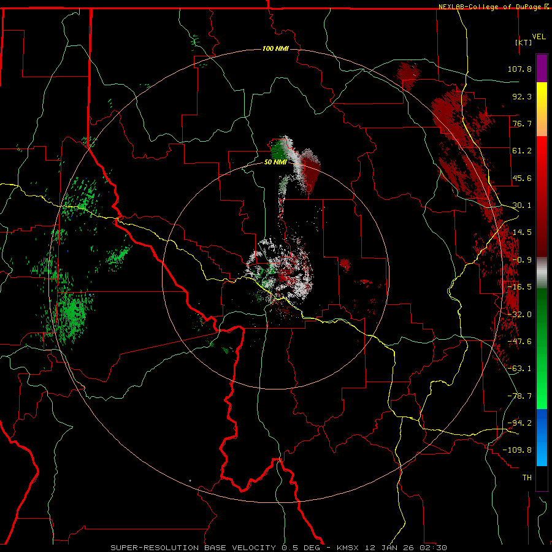Screen dimensions: 552x552
Task: Click the 61.2 legend value
Action: [x=522, y=151]
